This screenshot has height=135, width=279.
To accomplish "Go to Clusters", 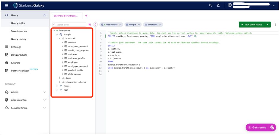I will click(15, 63).
